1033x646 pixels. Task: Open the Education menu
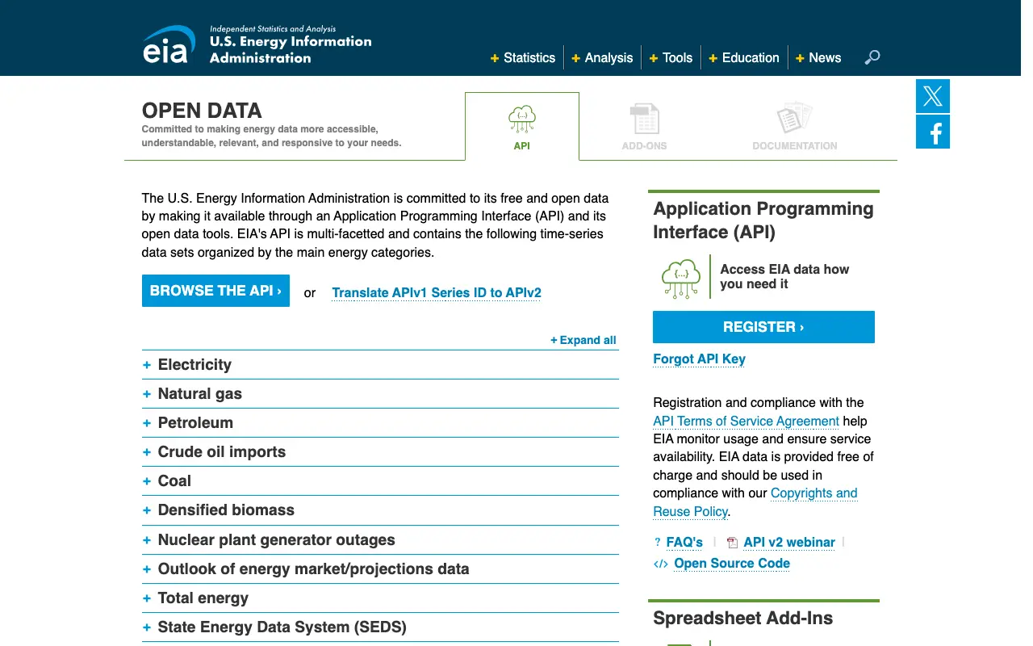[x=744, y=58]
